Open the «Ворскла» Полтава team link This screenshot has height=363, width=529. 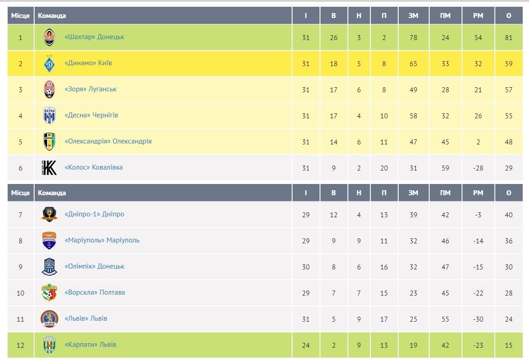tap(94, 292)
